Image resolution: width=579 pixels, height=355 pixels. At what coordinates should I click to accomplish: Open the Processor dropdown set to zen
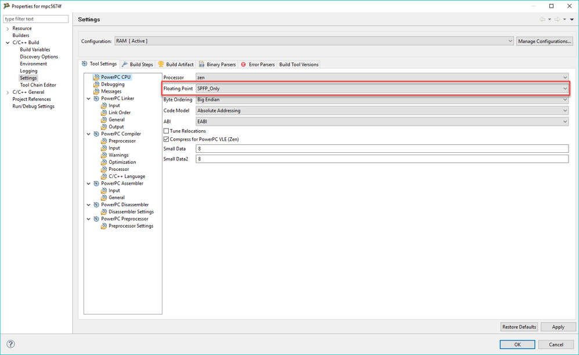coord(382,78)
